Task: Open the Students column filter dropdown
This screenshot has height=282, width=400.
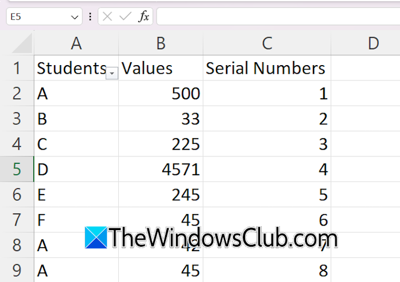Action: click(112, 73)
